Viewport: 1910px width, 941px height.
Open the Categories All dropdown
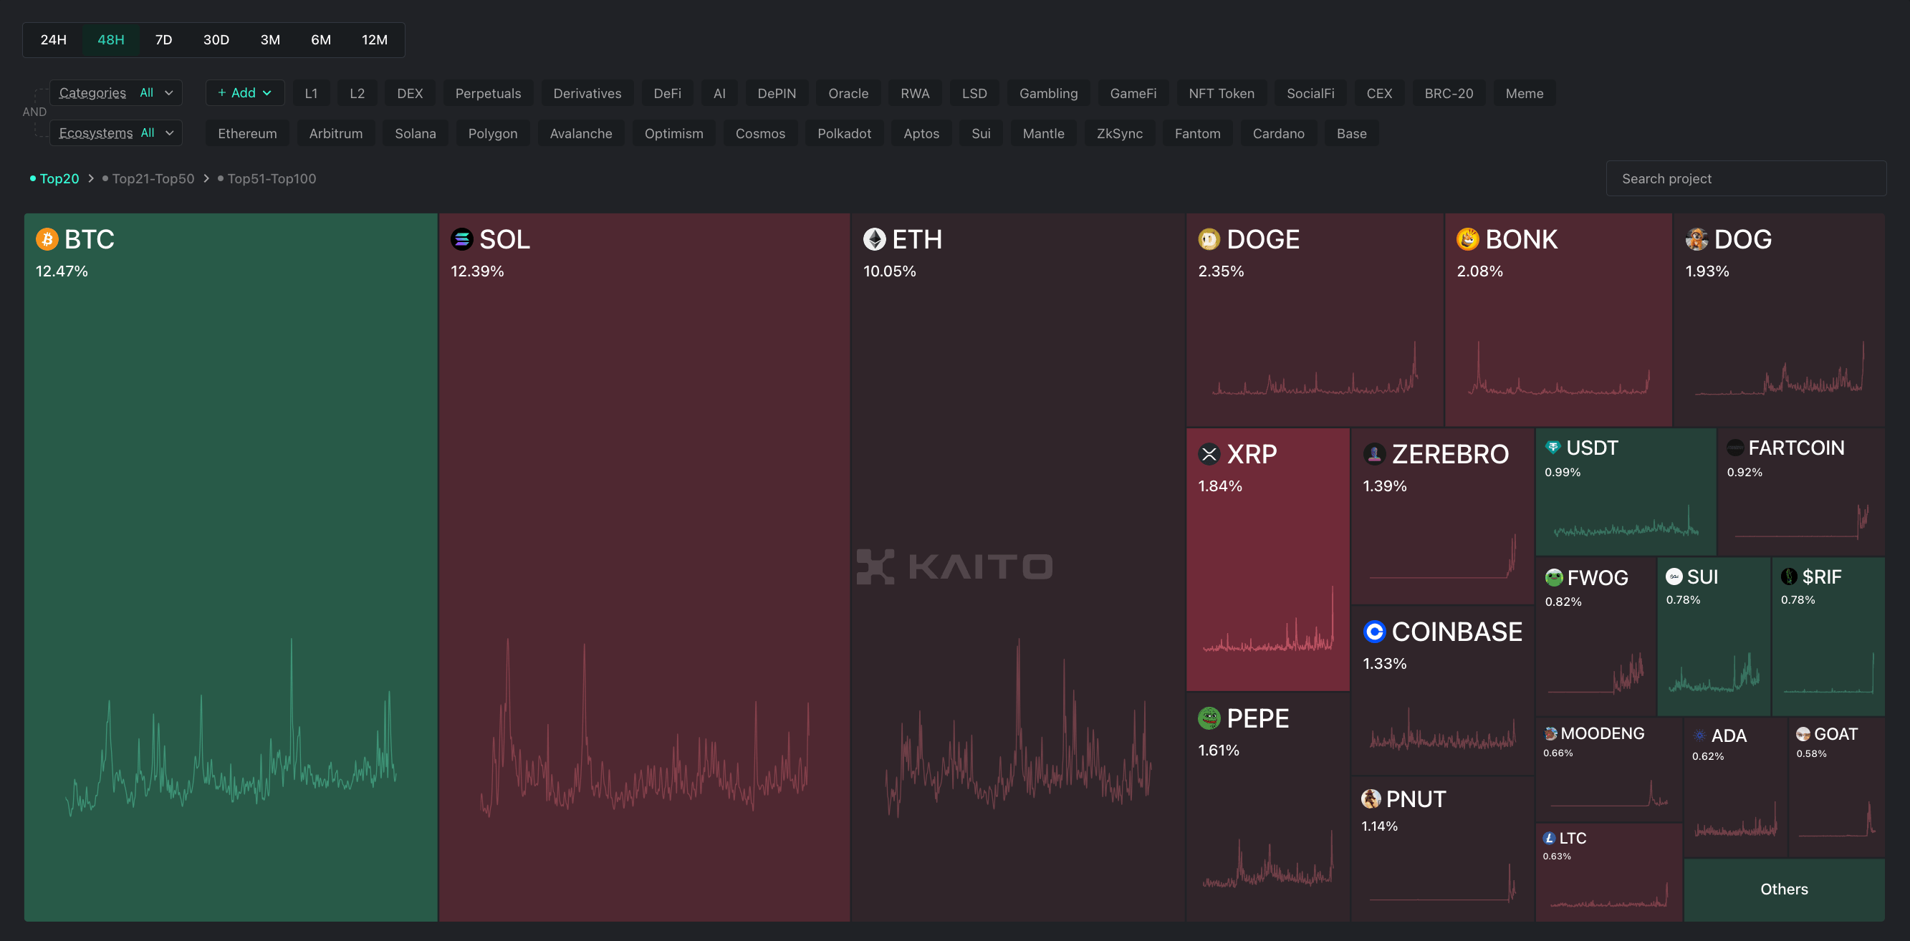pyautogui.click(x=115, y=92)
